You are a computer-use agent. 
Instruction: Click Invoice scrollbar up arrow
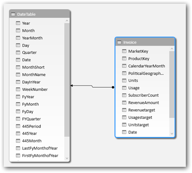[x=172, y=49]
